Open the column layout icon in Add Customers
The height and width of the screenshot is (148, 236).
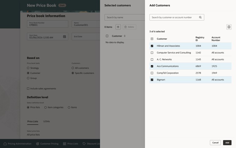(229, 27)
